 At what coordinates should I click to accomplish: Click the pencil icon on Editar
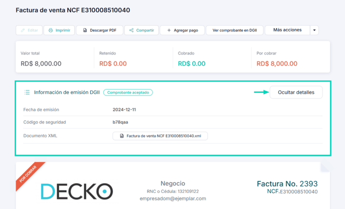pyautogui.click(x=23, y=30)
